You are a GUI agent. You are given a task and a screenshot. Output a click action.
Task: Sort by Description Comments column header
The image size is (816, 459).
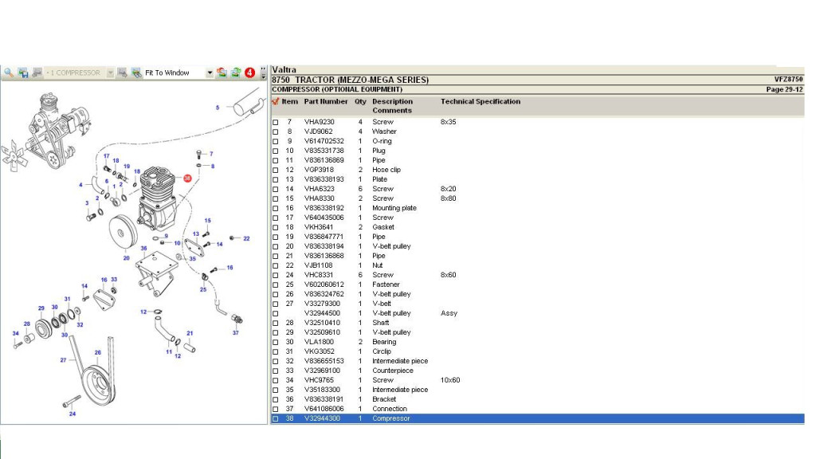pyautogui.click(x=392, y=106)
